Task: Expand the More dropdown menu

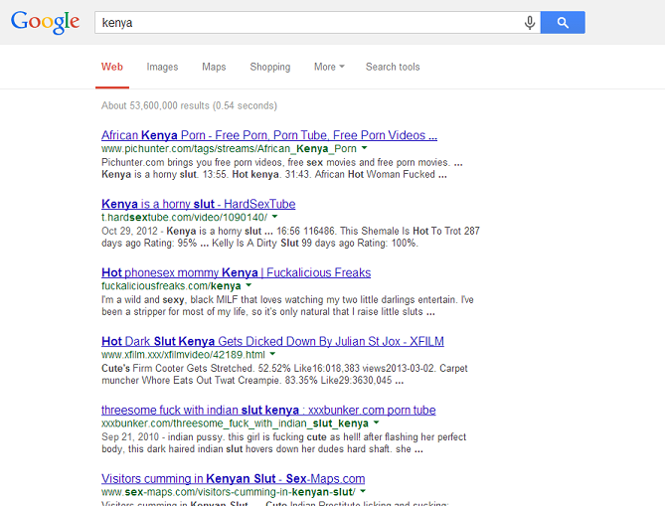Action: [329, 67]
